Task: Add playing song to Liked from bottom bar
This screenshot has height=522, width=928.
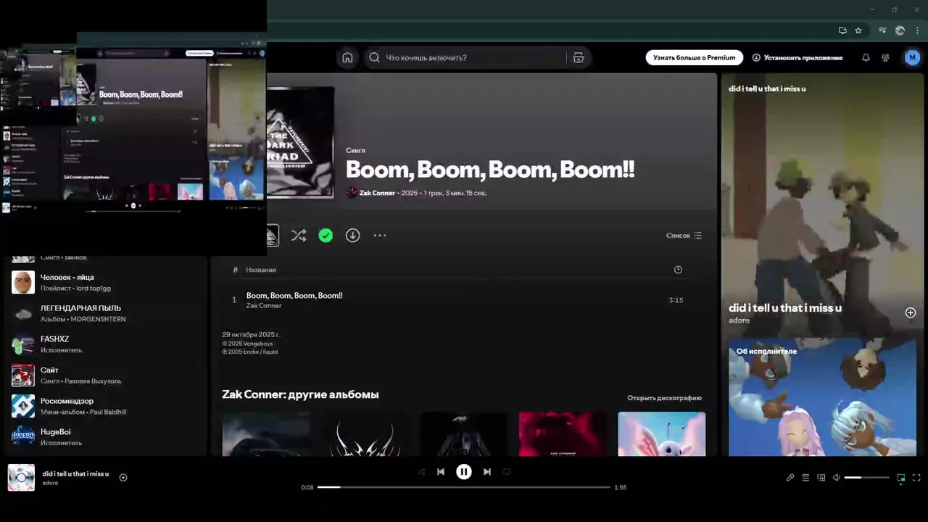Action: (123, 478)
